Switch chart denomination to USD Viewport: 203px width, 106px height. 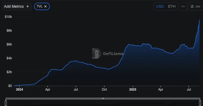(160, 6)
